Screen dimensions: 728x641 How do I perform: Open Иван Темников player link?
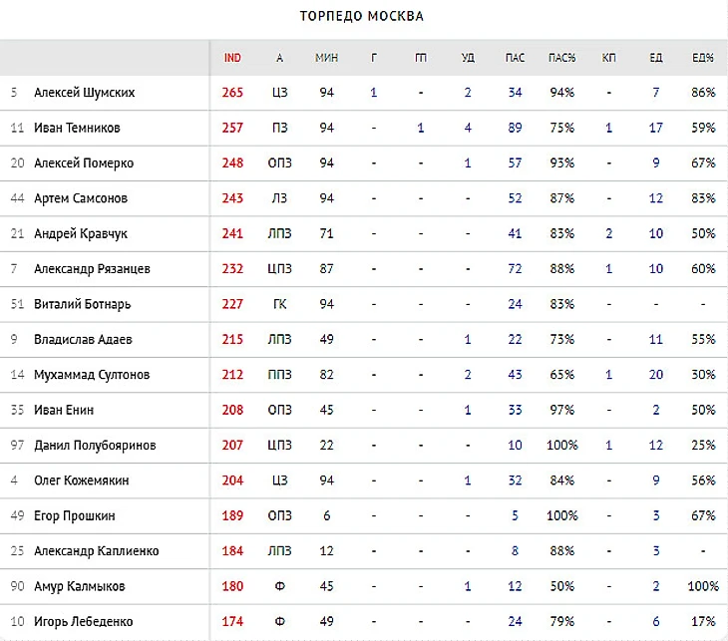pos(77,128)
